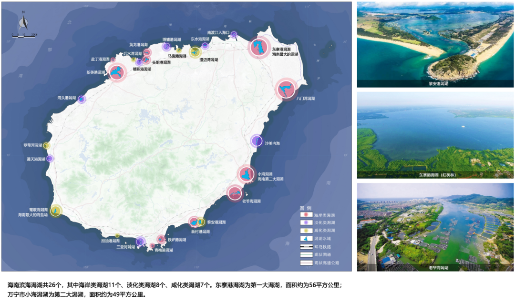The width and height of the screenshot is (515, 302).
Task: Click the 莺歌海潟湖 yellow marker
Action: (56, 210)
